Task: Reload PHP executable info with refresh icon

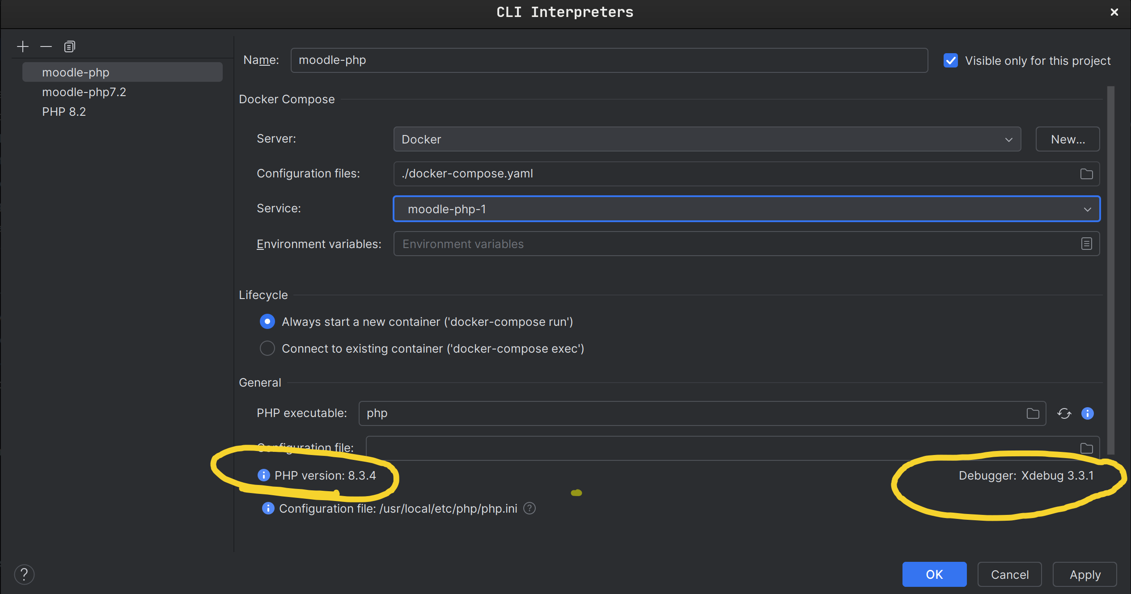Action: 1064,413
